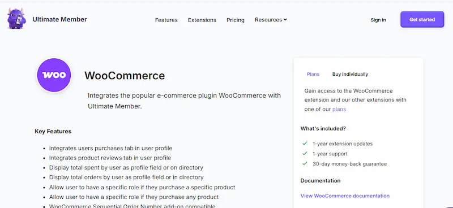This screenshot has height=208, width=453.
Task: Switch to the Plans tab
Action: pos(313,74)
